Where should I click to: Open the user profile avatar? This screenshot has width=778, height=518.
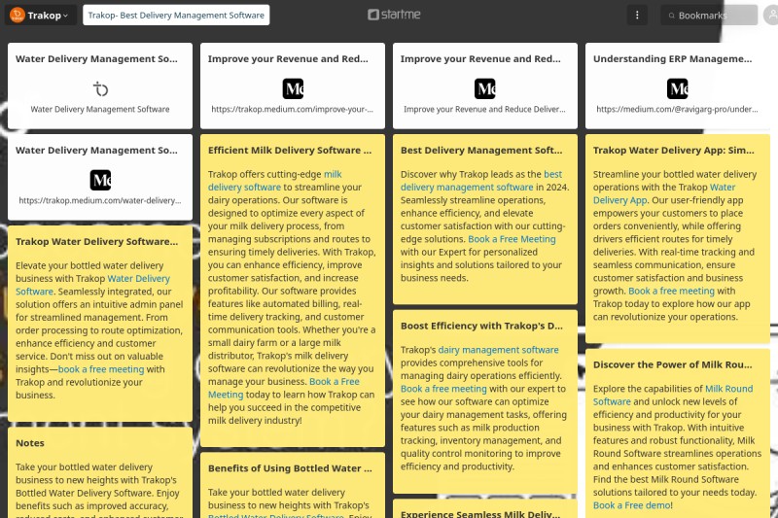coord(770,16)
